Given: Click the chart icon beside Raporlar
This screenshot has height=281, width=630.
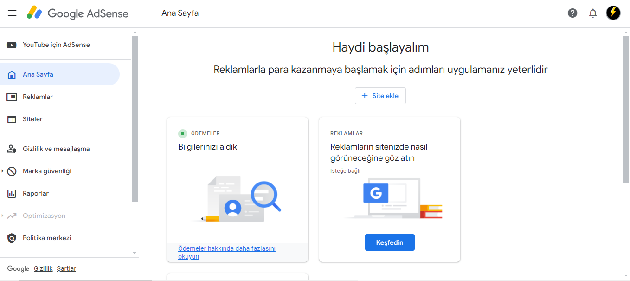Looking at the screenshot, I should (12, 194).
